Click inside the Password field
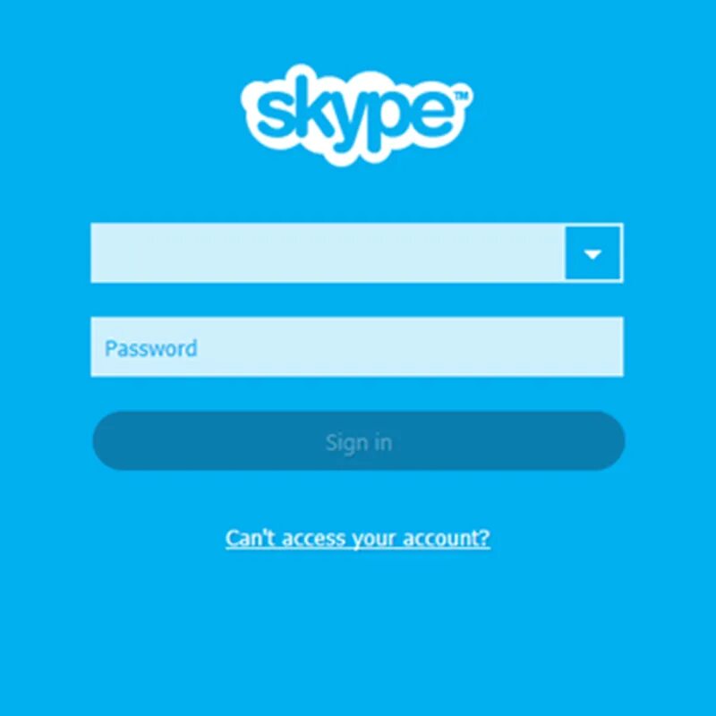 (357, 347)
